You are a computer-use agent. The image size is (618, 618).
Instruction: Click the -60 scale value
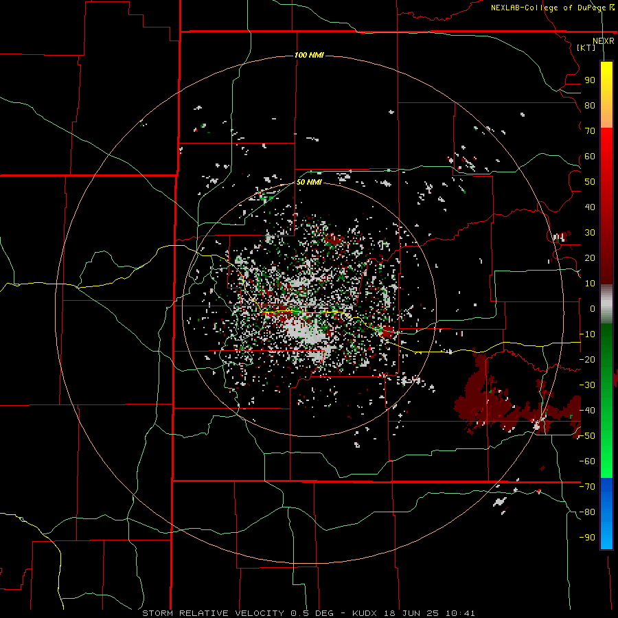click(x=587, y=461)
